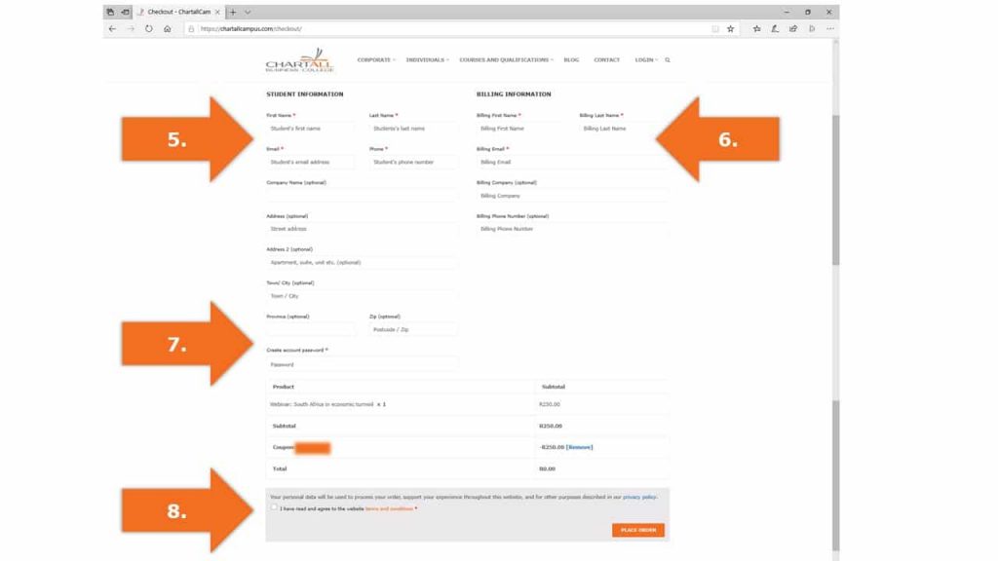Click the Chartall Business College logo

[x=299, y=60]
